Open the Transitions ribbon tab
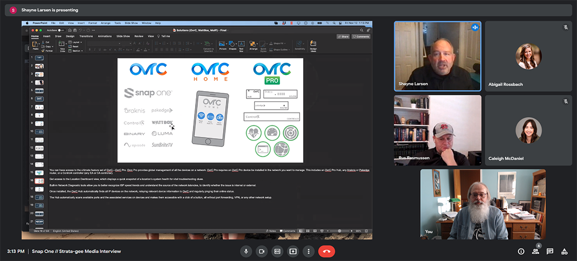 pos(86,36)
